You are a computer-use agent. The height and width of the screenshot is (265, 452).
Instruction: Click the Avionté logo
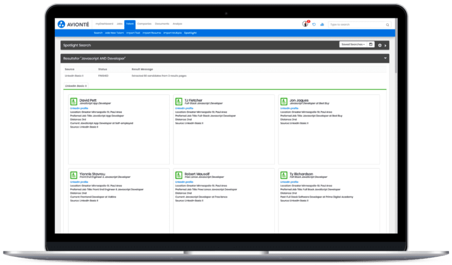(x=73, y=24)
